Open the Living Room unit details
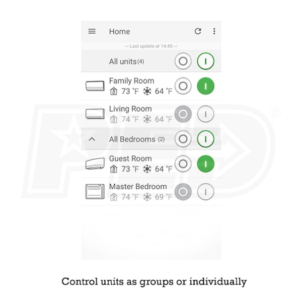This screenshot has height=302, width=302. pyautogui.click(x=130, y=109)
